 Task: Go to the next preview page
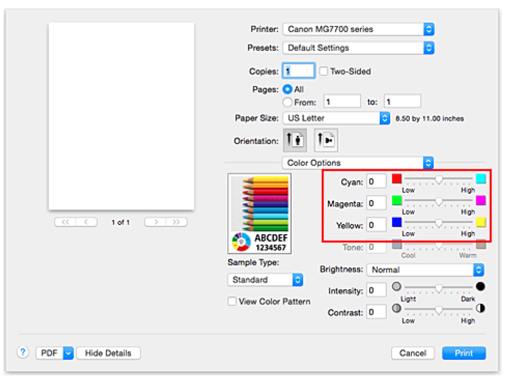(155, 222)
